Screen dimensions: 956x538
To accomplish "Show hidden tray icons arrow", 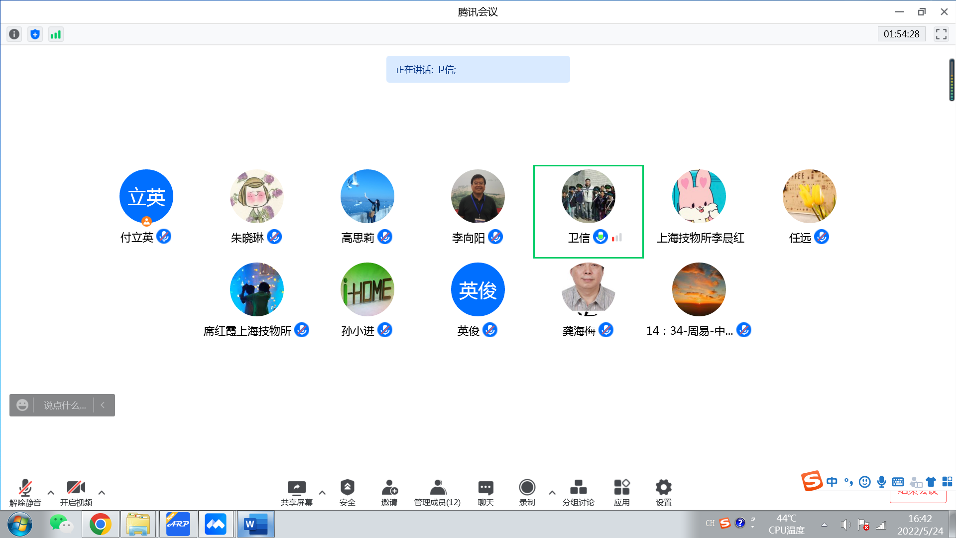I will point(825,525).
